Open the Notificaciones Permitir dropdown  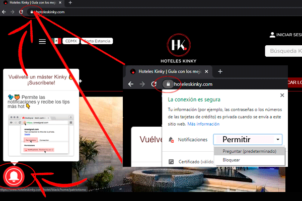[248, 140]
